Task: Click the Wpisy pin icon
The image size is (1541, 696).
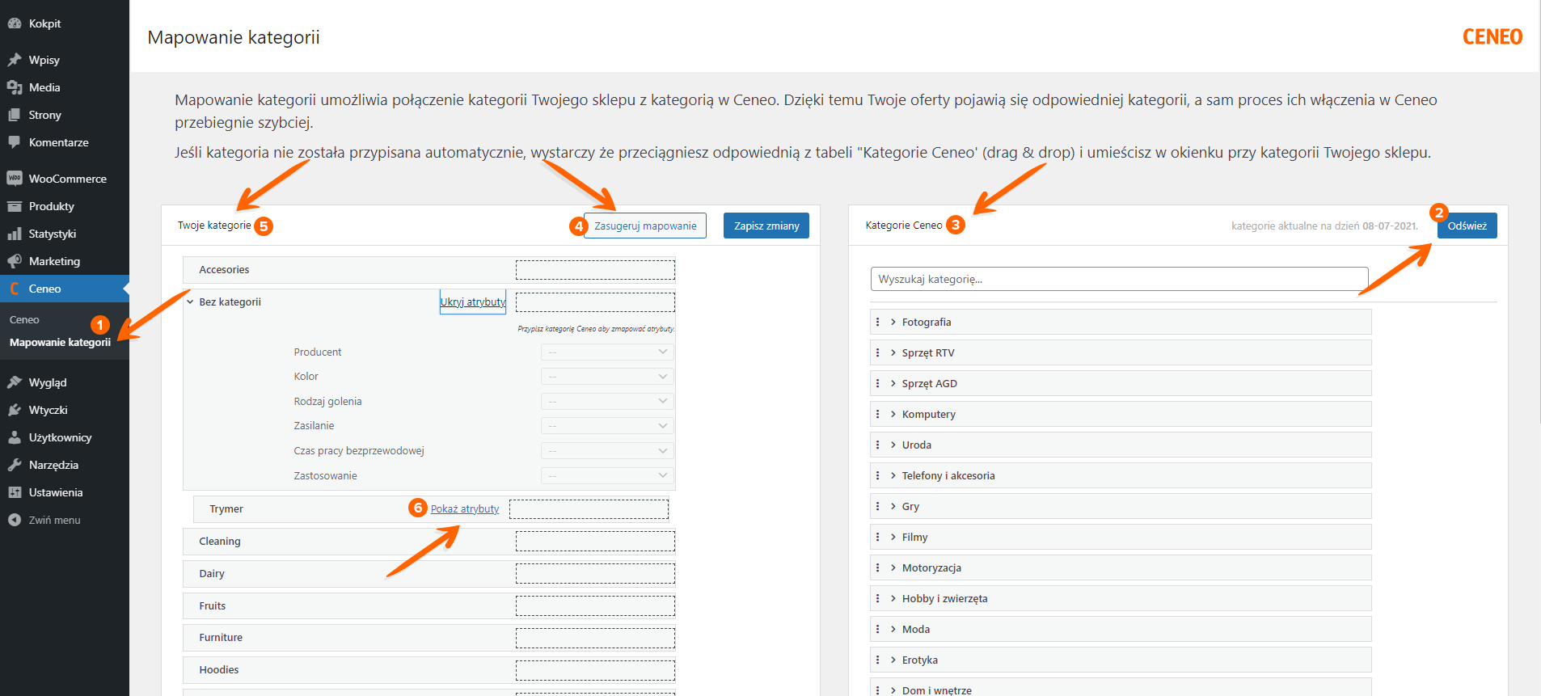Action: coord(15,60)
